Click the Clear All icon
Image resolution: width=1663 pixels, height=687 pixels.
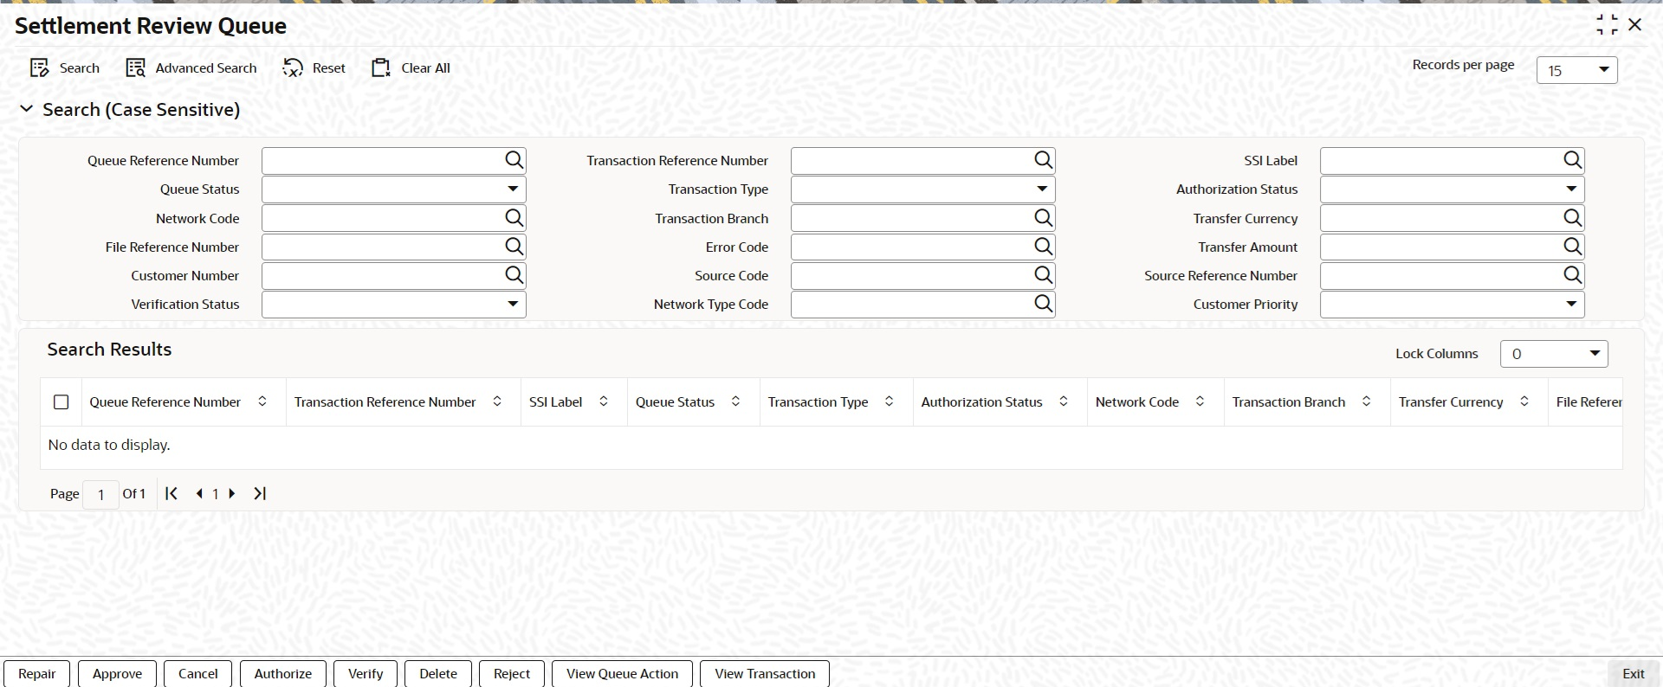(381, 68)
